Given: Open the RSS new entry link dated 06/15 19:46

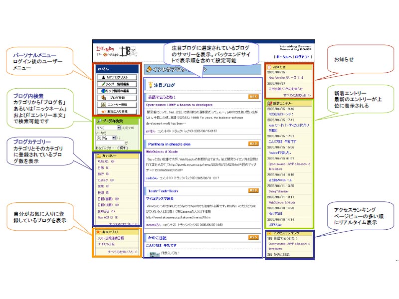Looking at the screenshot, I should [281, 114].
